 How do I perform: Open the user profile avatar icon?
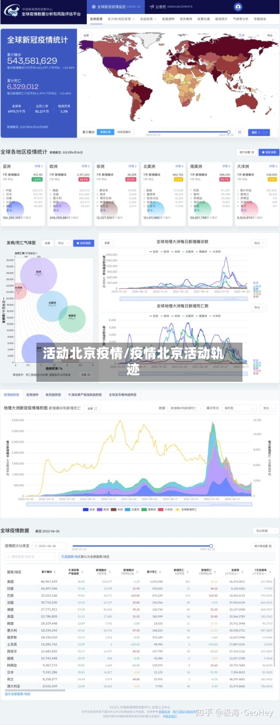click(x=239, y=7)
